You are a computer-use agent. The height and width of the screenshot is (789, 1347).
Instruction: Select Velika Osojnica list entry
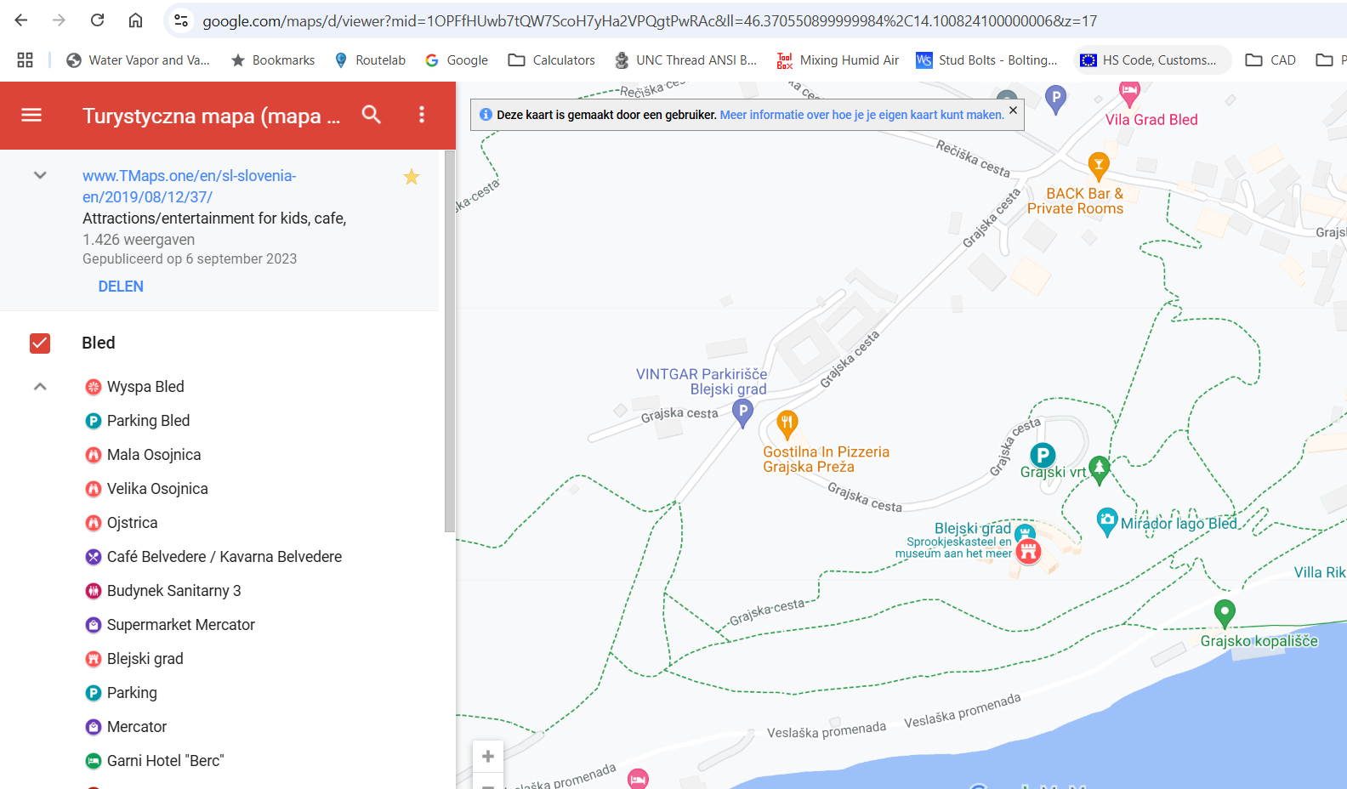(157, 489)
